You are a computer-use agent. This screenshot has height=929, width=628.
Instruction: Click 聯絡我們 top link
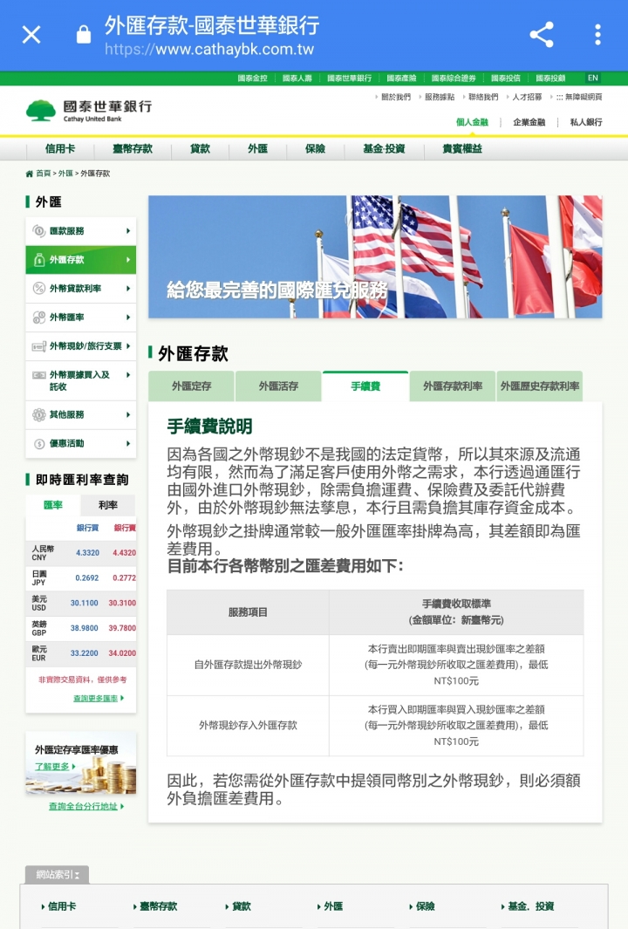483,97
